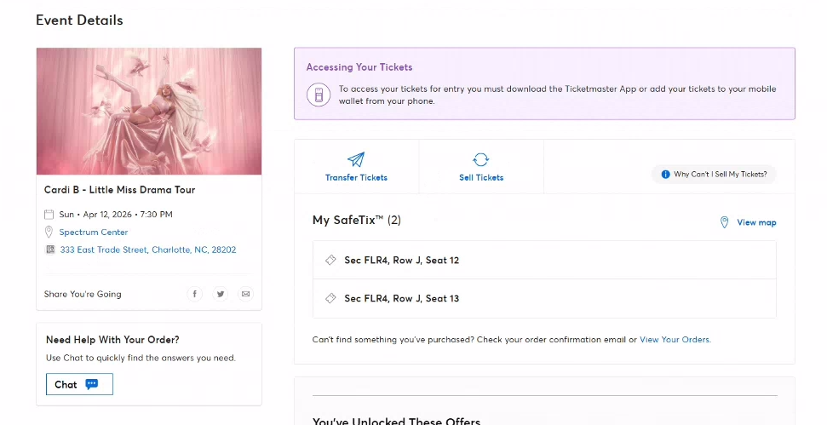827x425 pixels.
Task: Click the Cardi B tour event image
Action: click(x=149, y=112)
